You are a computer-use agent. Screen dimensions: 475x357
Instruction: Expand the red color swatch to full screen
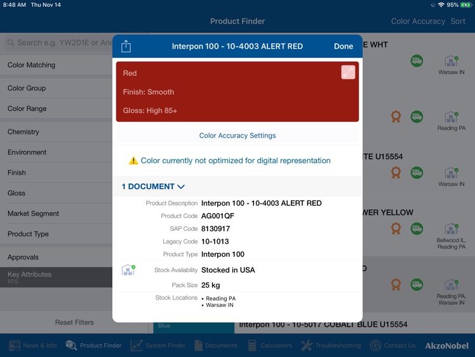(x=348, y=72)
